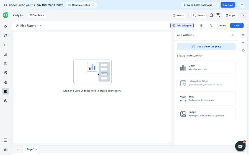
Task: Click the green Freshdesk headset logo
Action: (6, 15)
